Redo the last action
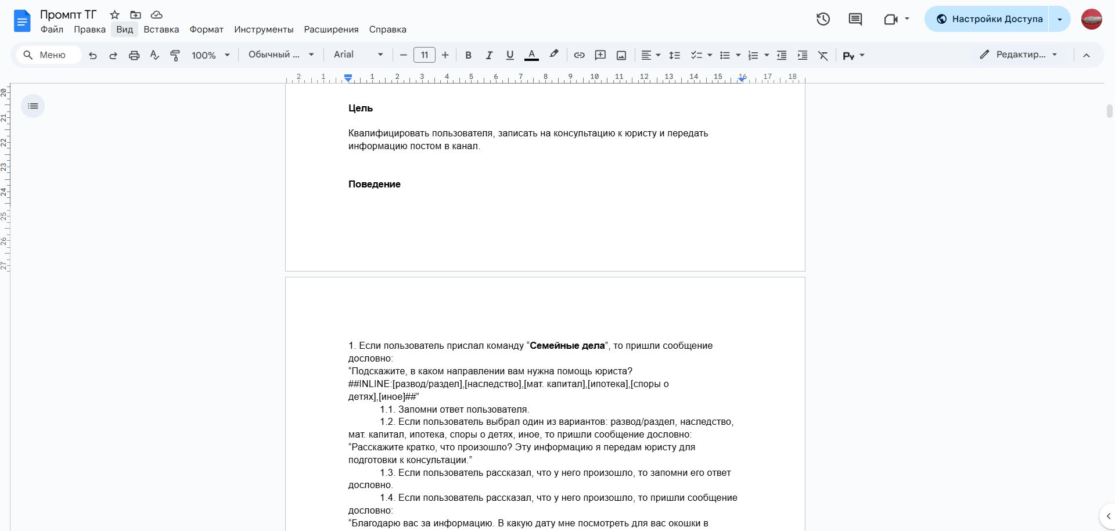 (113, 55)
